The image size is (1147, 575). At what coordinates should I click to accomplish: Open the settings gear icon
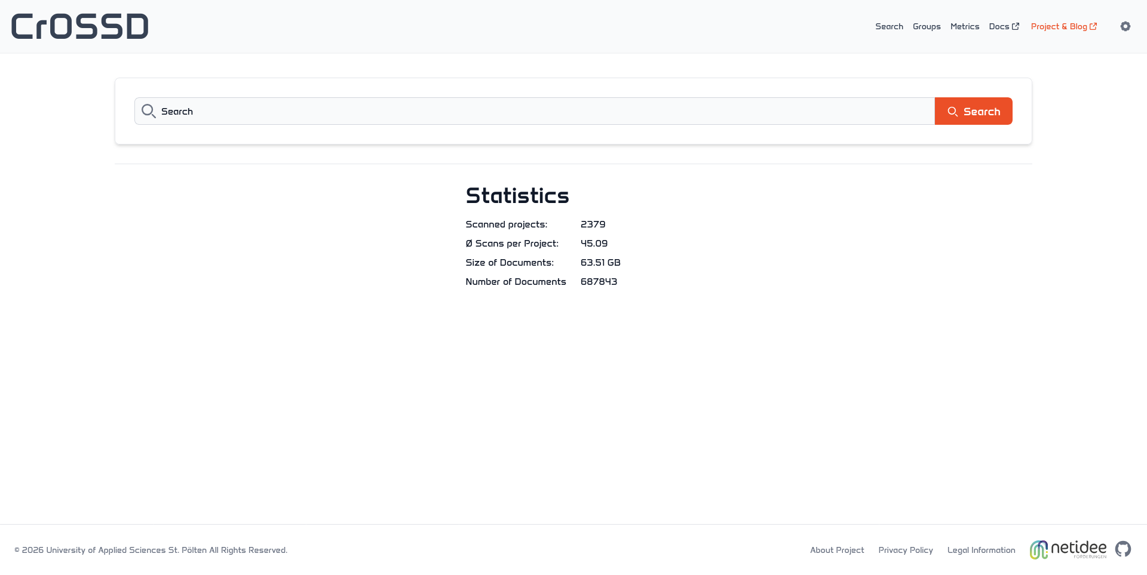point(1125,26)
